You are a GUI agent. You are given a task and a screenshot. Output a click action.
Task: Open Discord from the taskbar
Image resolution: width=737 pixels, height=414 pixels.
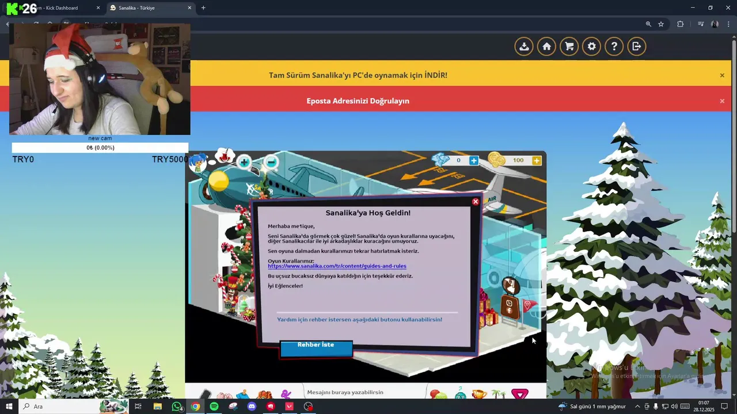pyautogui.click(x=252, y=407)
